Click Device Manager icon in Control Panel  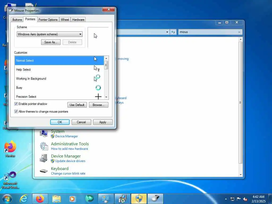point(43,158)
